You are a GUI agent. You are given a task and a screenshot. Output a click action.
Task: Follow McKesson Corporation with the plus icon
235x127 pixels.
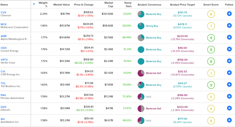pos(229,25)
